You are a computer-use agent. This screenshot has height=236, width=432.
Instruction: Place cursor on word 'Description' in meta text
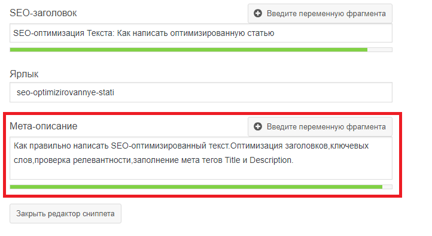pyautogui.click(x=270, y=160)
